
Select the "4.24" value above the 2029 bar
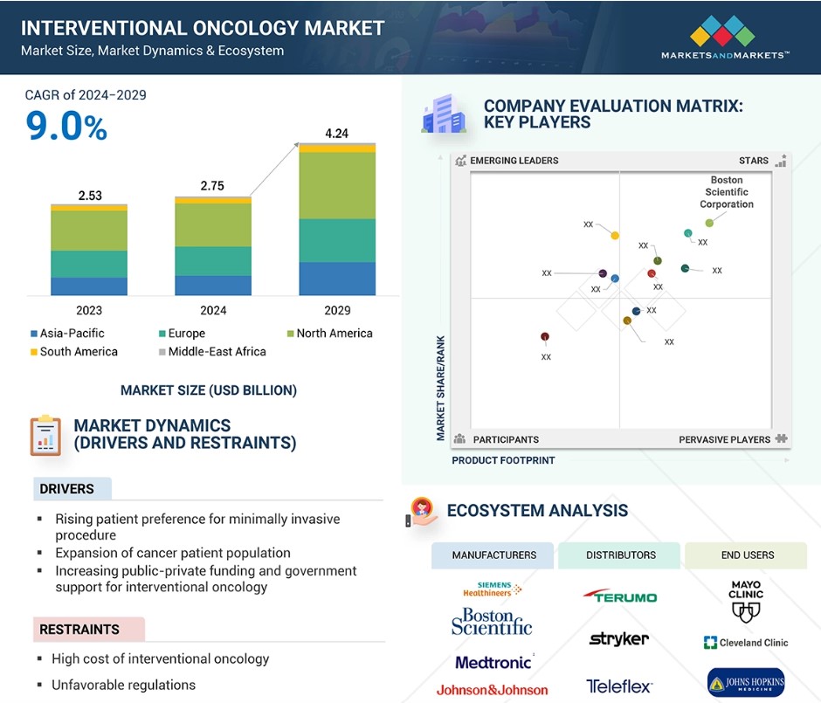coord(336,134)
